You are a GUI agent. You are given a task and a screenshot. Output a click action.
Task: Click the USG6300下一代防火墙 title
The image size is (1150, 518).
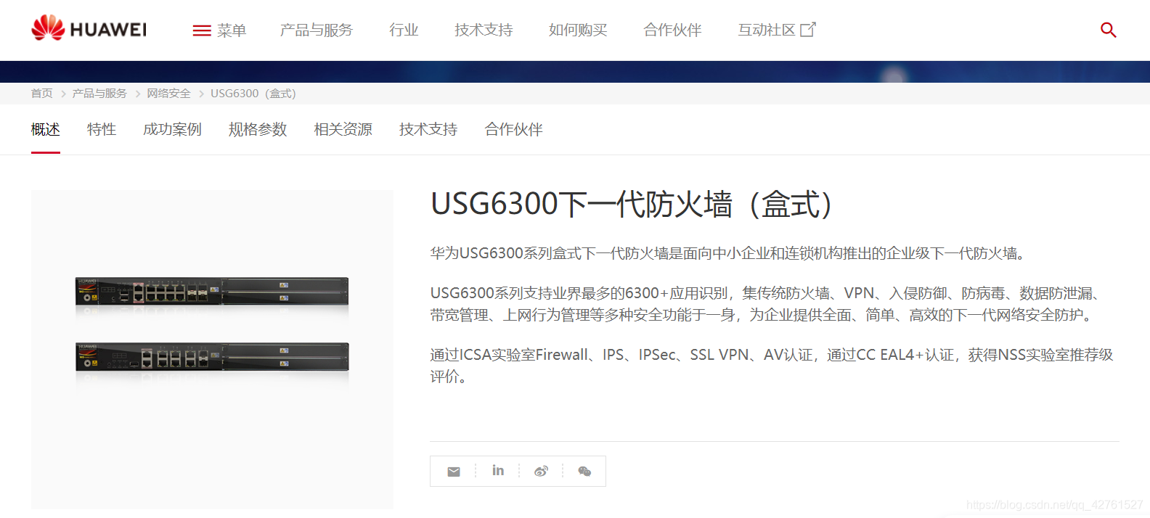[632, 204]
